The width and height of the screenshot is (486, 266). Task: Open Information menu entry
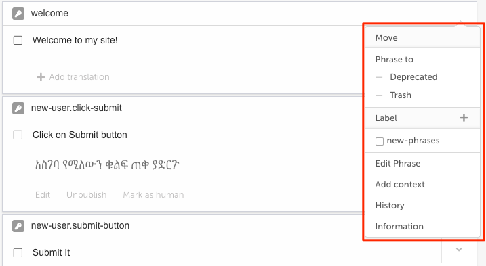click(399, 227)
